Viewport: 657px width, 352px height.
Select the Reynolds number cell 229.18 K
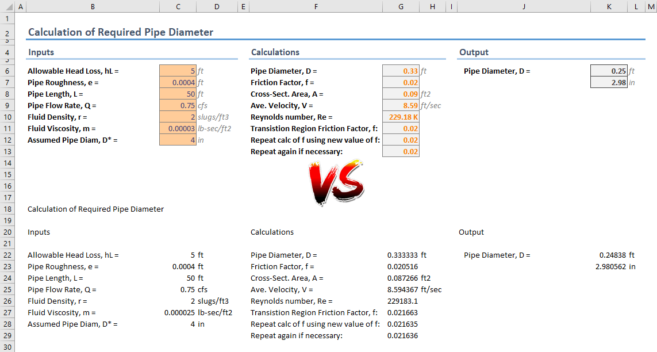point(401,117)
